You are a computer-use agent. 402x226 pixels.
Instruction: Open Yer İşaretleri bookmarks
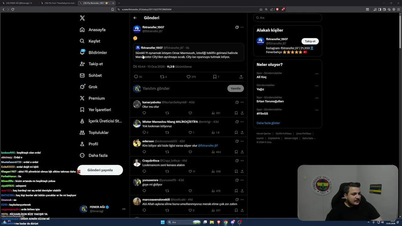click(95, 110)
